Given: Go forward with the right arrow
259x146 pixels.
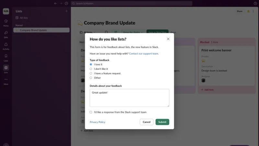Looking at the screenshot, I should point(61,3).
